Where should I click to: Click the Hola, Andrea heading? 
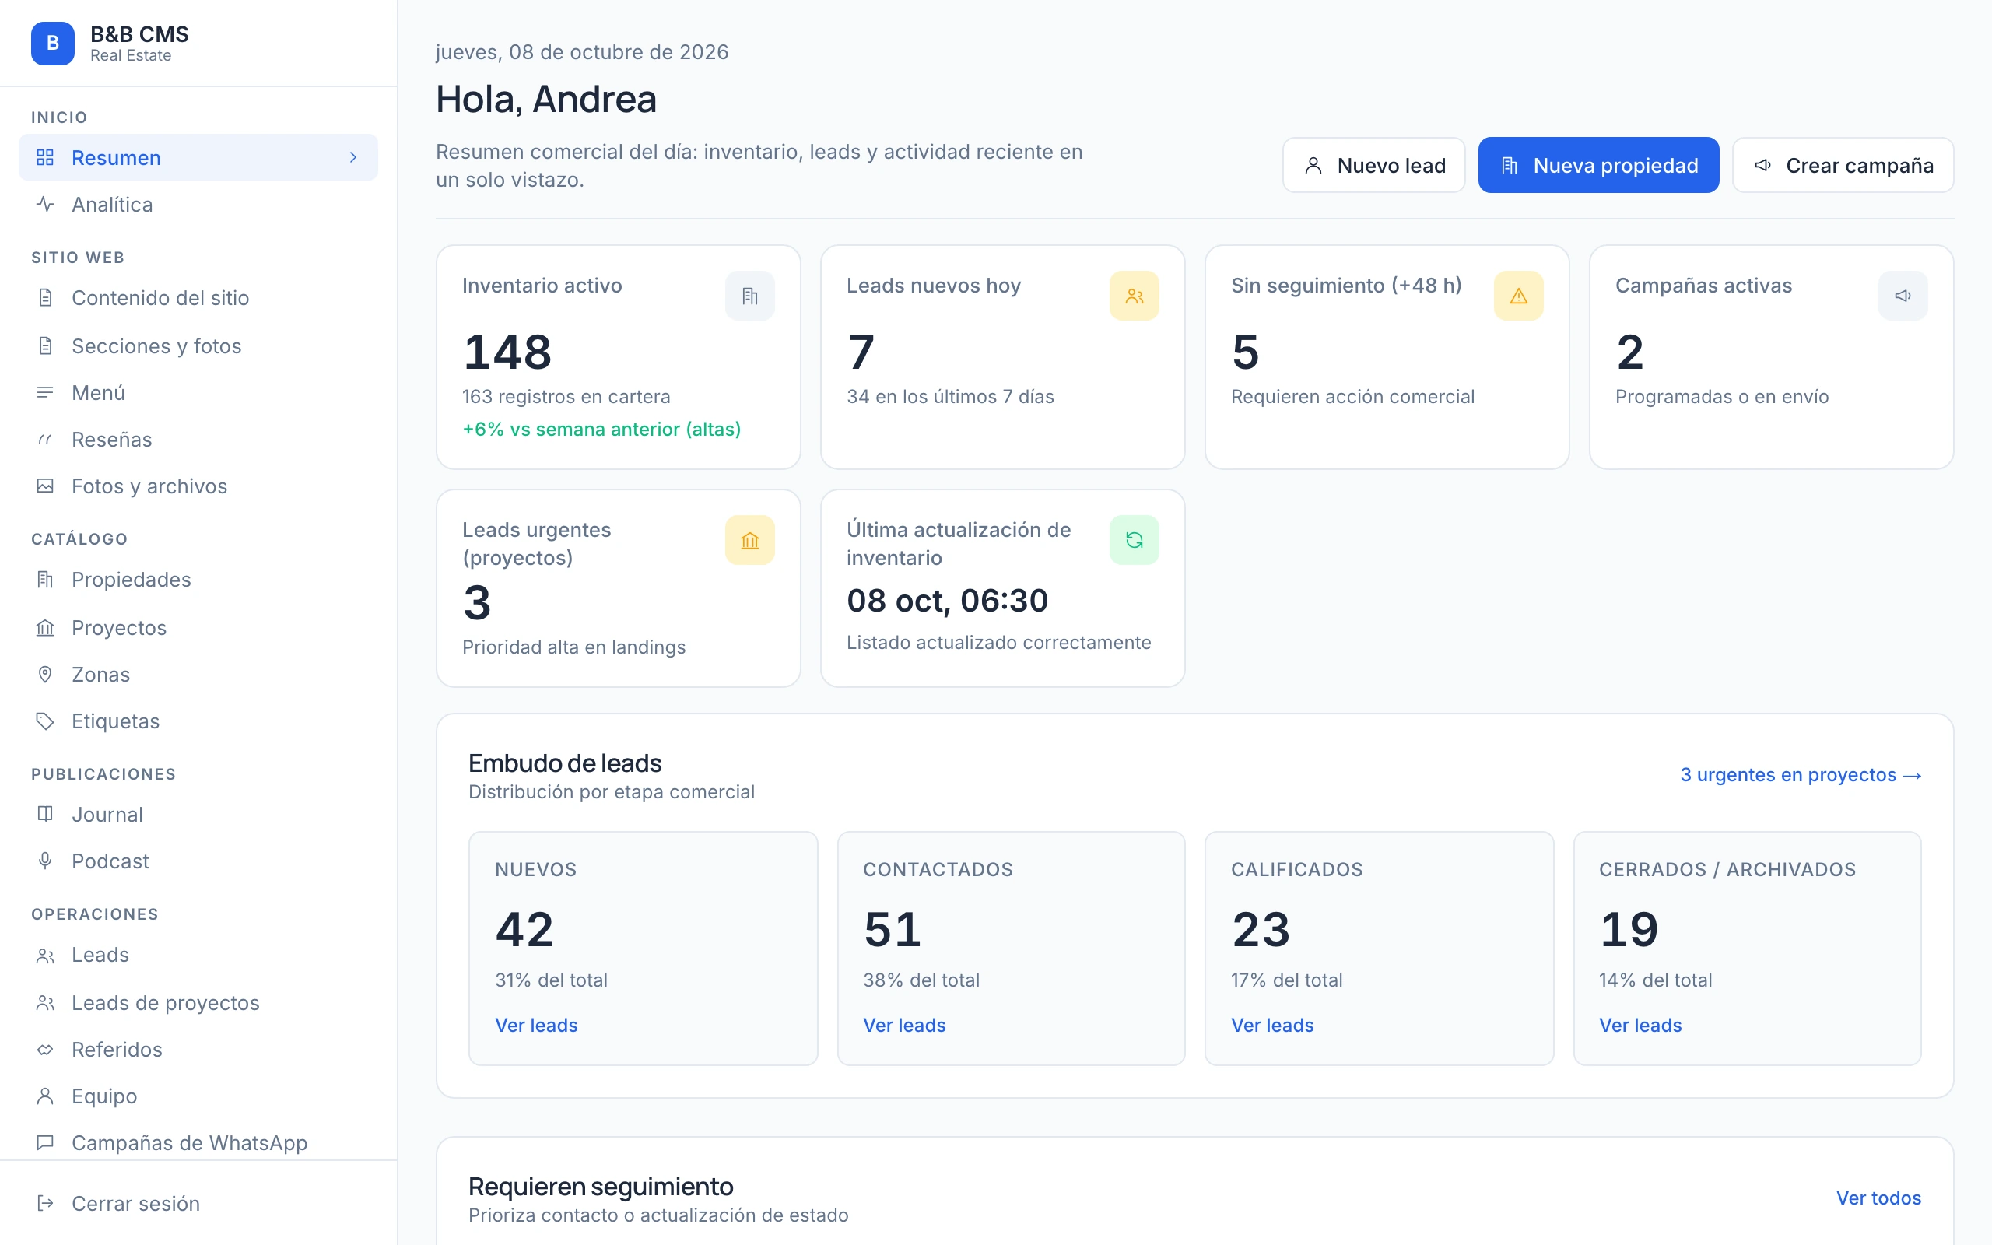click(545, 99)
